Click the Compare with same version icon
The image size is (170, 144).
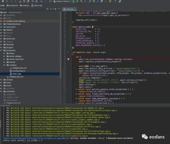[x=98, y=1]
